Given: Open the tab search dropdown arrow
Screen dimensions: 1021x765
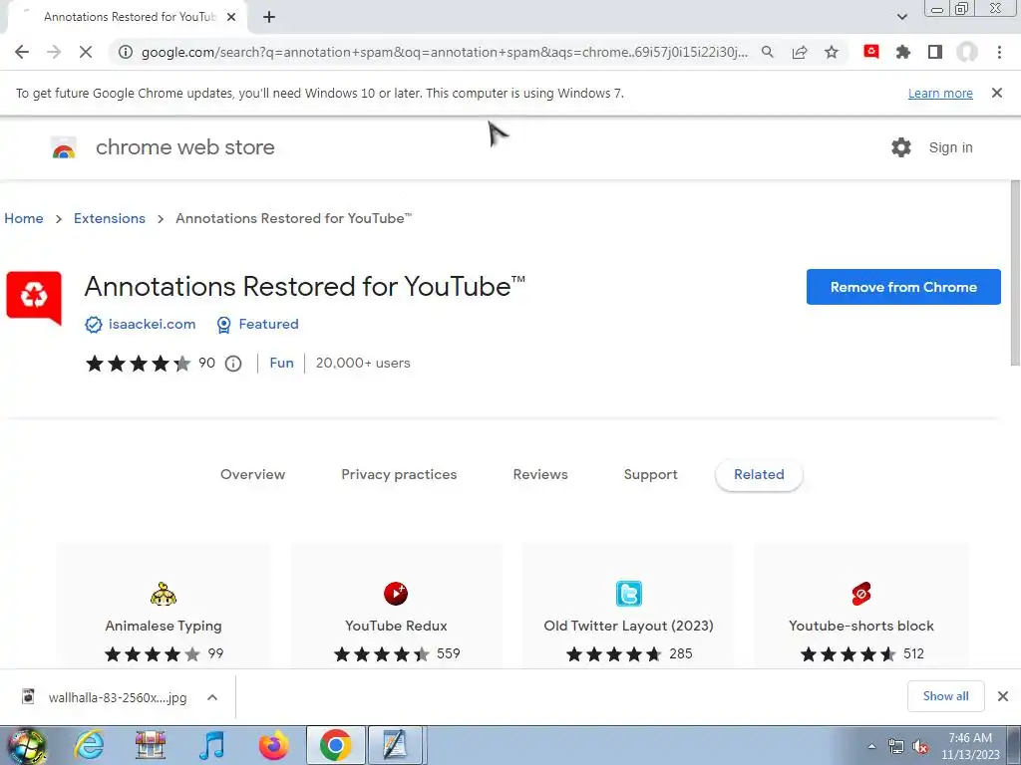Looking at the screenshot, I should coord(901,17).
